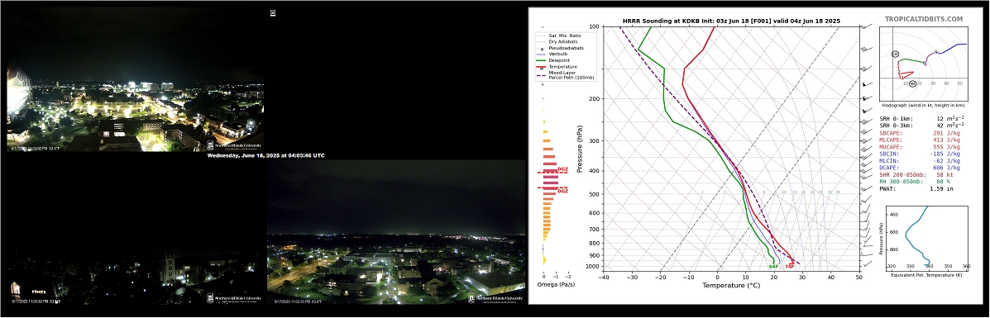This screenshot has height=318, width=990.
Task: Click the 64F surface dewpoint label
Action: (x=772, y=267)
